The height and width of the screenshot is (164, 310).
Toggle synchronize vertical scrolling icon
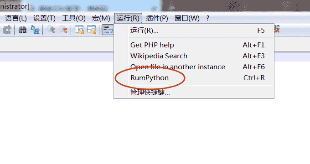79,30
